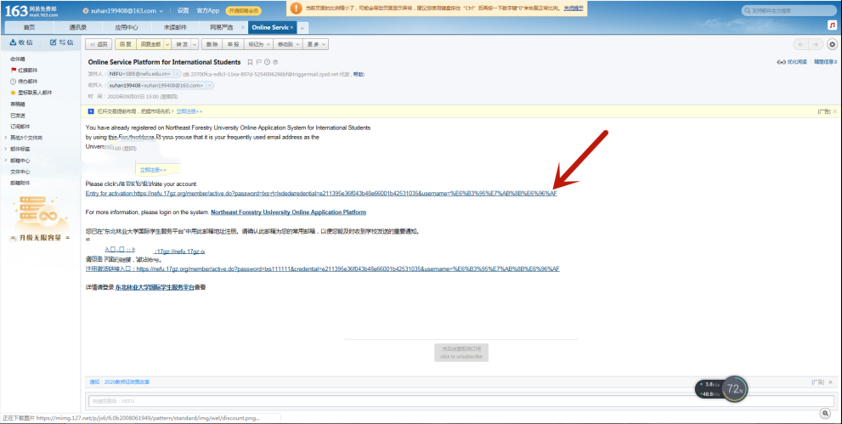842x424 pixels.
Task: Open the 更多 dropdown in toolbar
Action: pyautogui.click(x=317, y=44)
